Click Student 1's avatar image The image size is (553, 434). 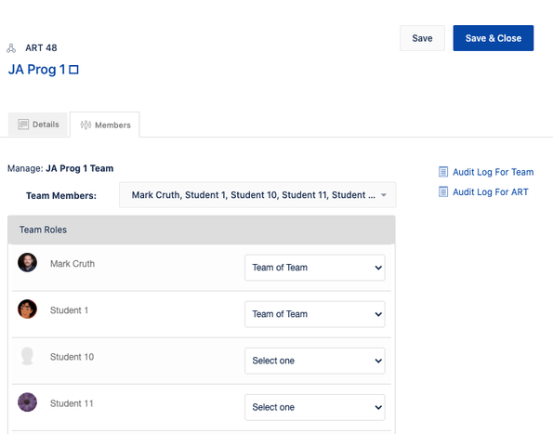[27, 309]
